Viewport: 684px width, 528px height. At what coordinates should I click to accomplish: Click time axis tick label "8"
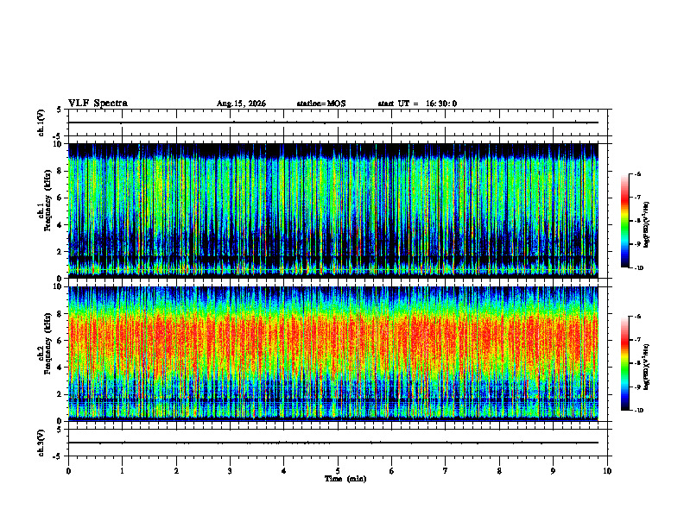click(x=499, y=471)
